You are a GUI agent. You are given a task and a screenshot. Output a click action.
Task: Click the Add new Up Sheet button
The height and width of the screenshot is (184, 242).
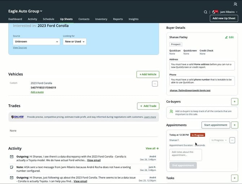point(224,18)
